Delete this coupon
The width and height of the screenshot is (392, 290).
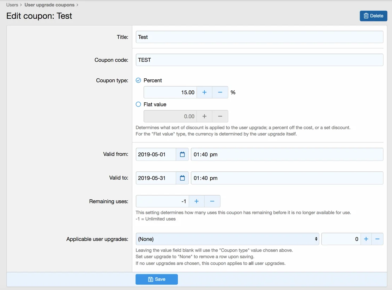tap(373, 16)
